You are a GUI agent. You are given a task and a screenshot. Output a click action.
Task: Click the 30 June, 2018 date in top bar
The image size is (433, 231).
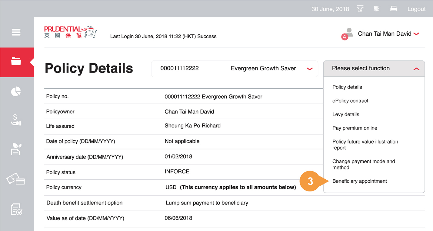click(330, 9)
